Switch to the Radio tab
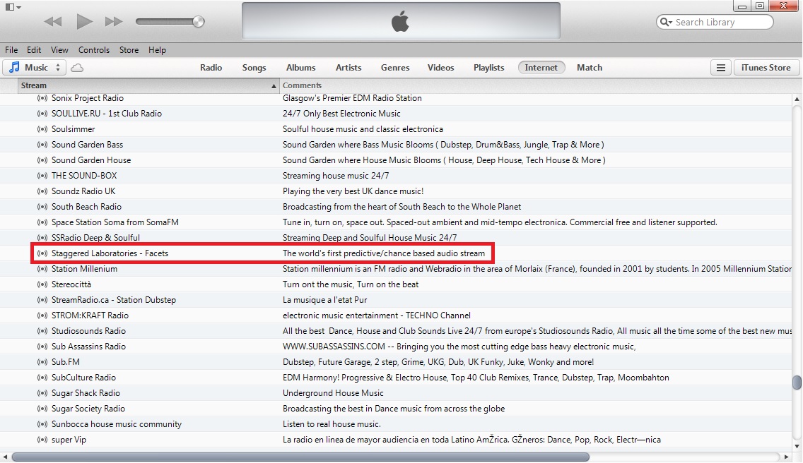The width and height of the screenshot is (803, 463). point(211,68)
